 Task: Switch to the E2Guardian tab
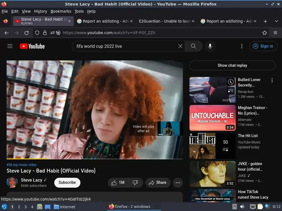point(165,21)
